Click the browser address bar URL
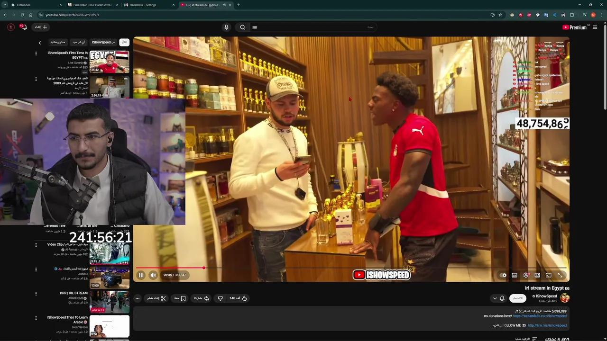This screenshot has height=341, width=607. pyautogui.click(x=72, y=15)
